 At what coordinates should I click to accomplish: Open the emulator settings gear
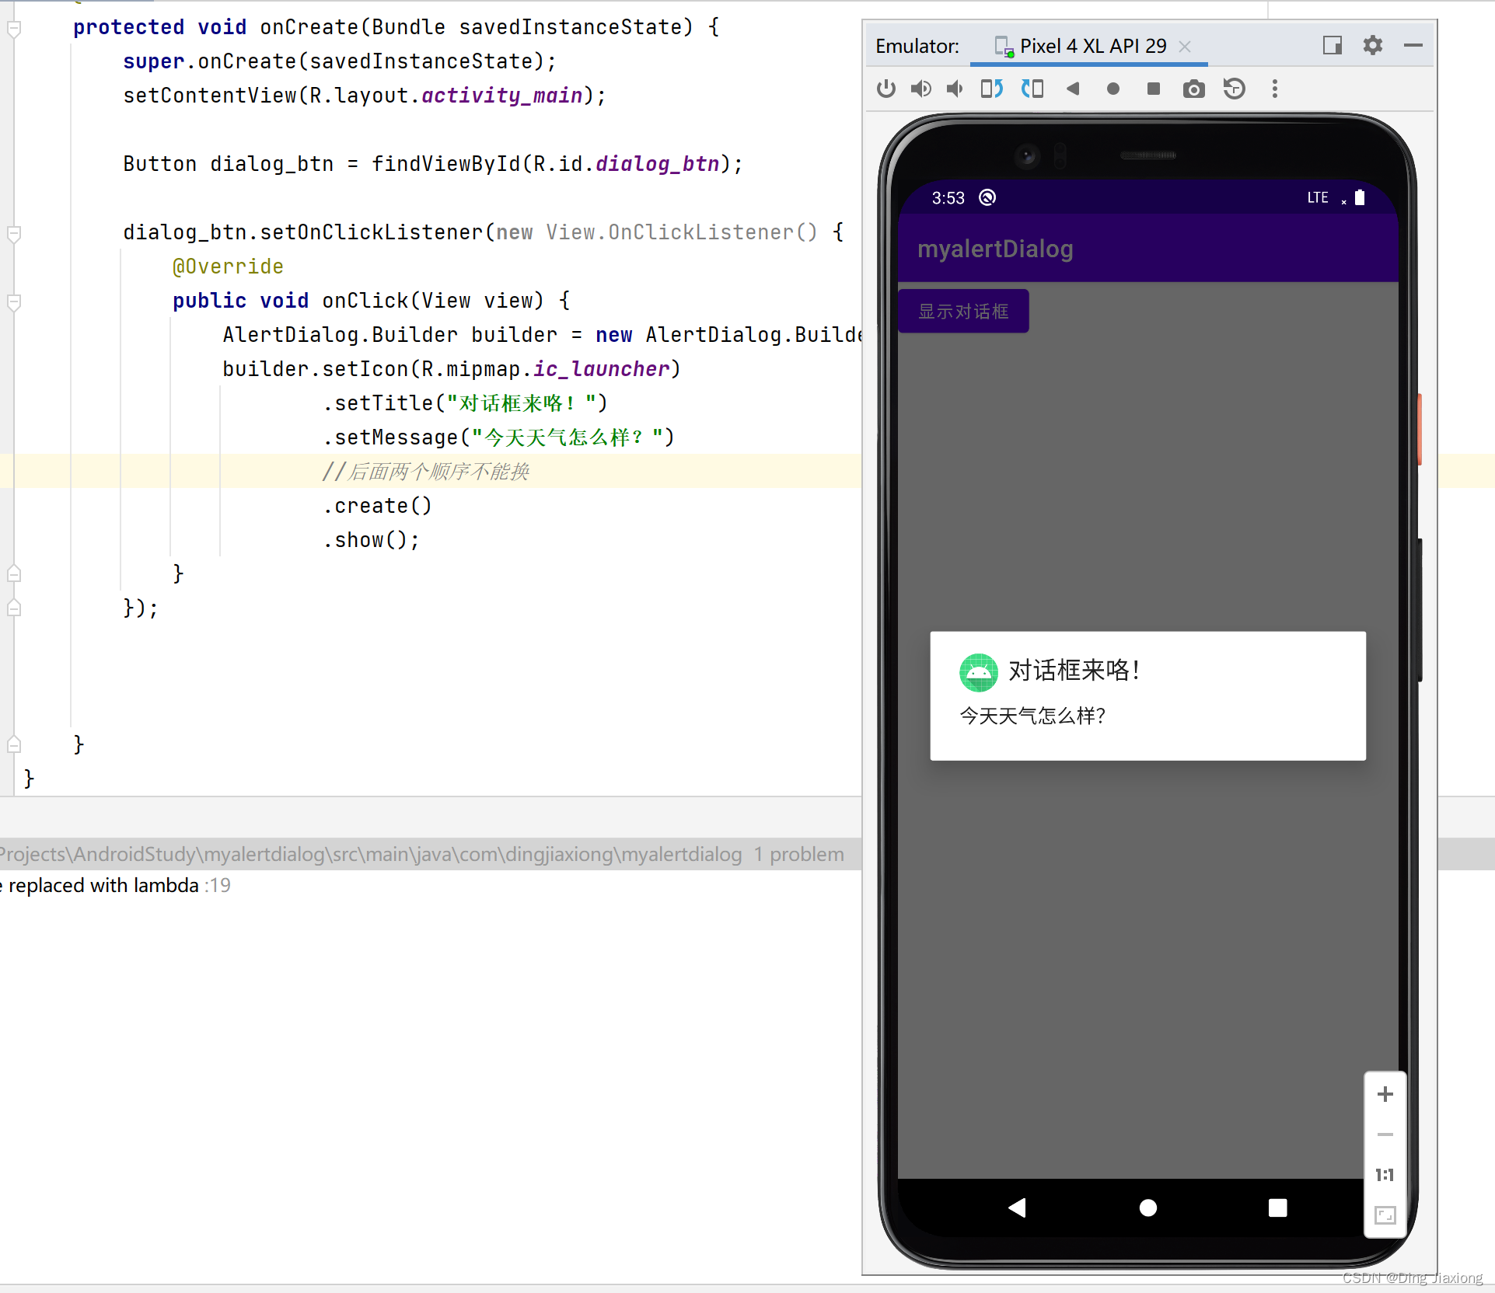coord(1373,45)
